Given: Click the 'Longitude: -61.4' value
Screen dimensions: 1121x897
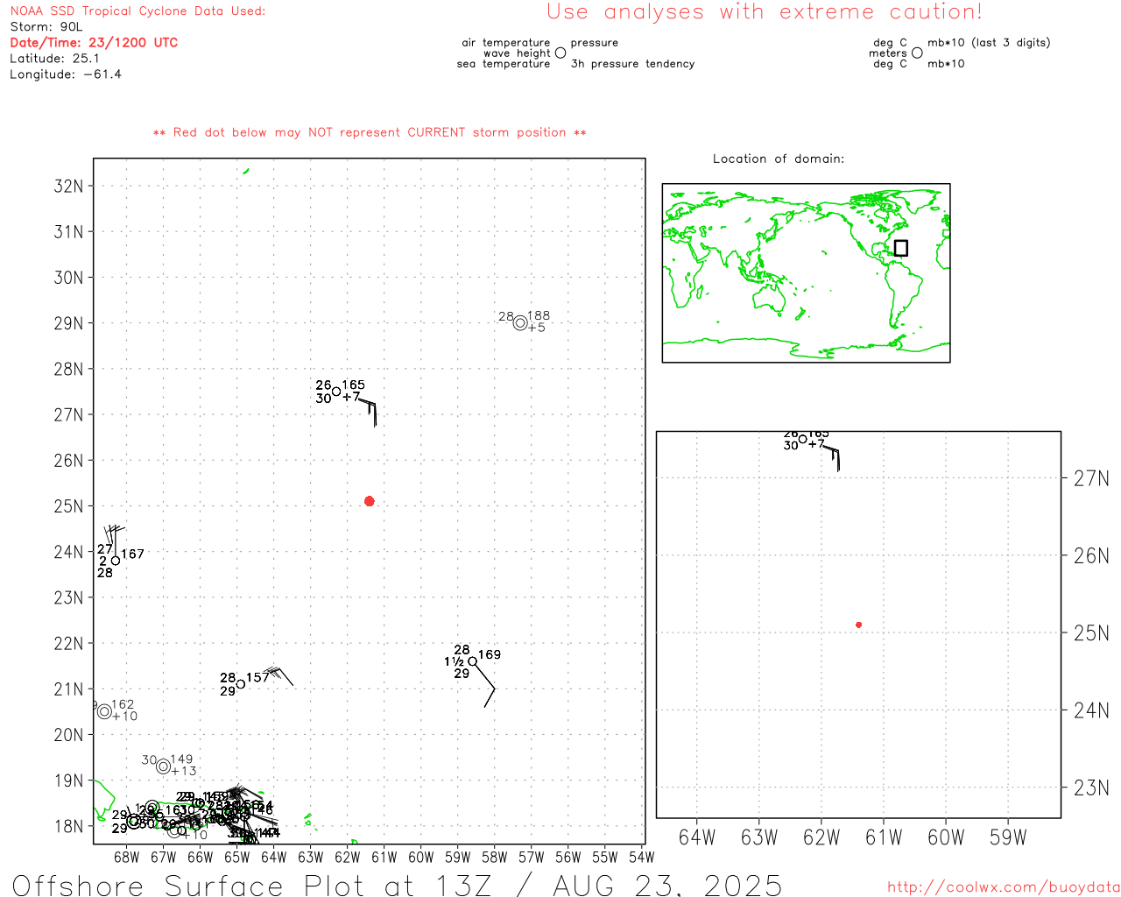Looking at the screenshot, I should click(66, 74).
